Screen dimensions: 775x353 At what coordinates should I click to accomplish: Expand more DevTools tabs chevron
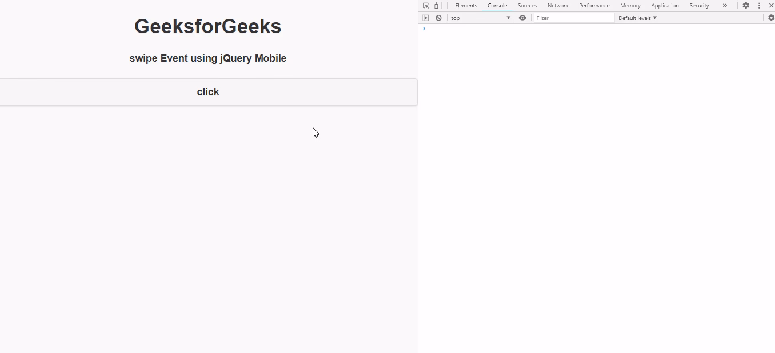pos(725,6)
